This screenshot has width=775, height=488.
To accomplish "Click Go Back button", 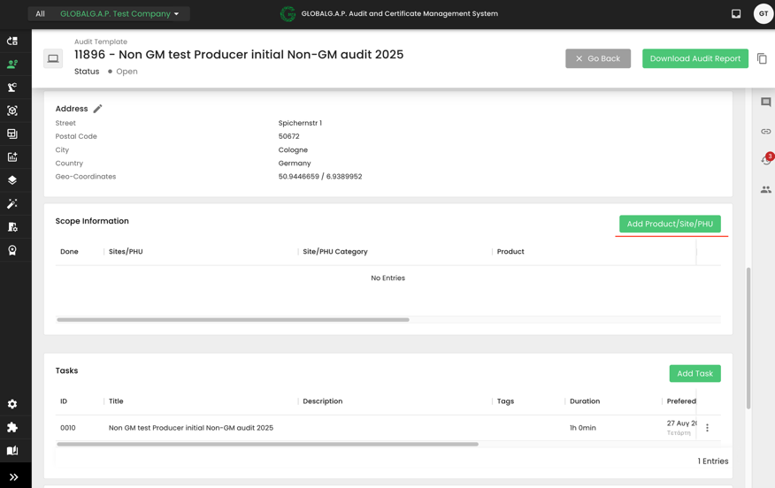I will point(598,58).
